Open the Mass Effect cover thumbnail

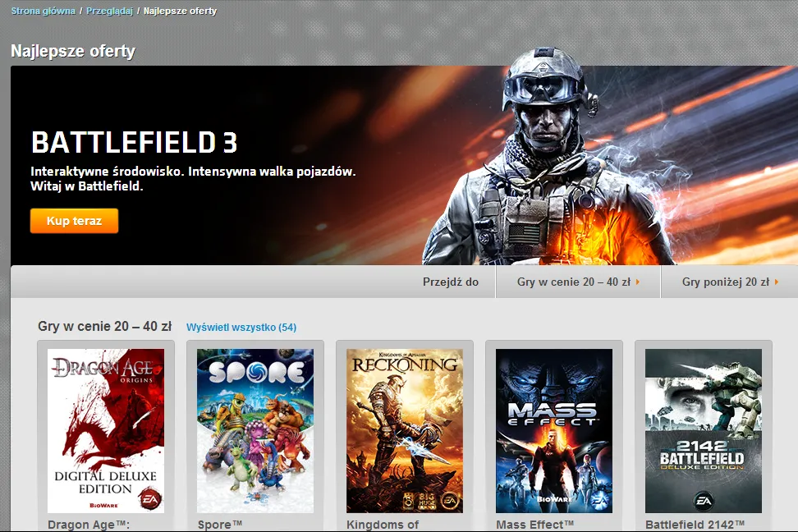click(554, 431)
